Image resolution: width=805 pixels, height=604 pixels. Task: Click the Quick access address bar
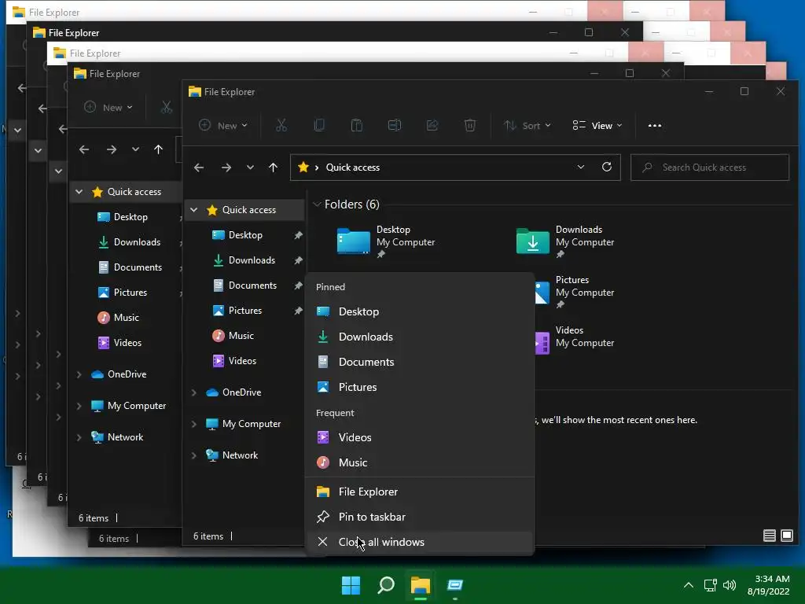tap(455, 168)
